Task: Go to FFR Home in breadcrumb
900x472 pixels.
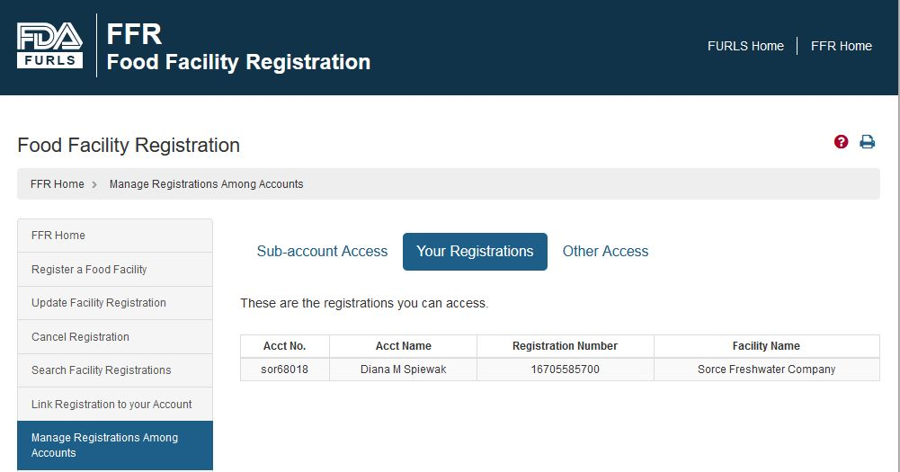Action: (x=58, y=184)
